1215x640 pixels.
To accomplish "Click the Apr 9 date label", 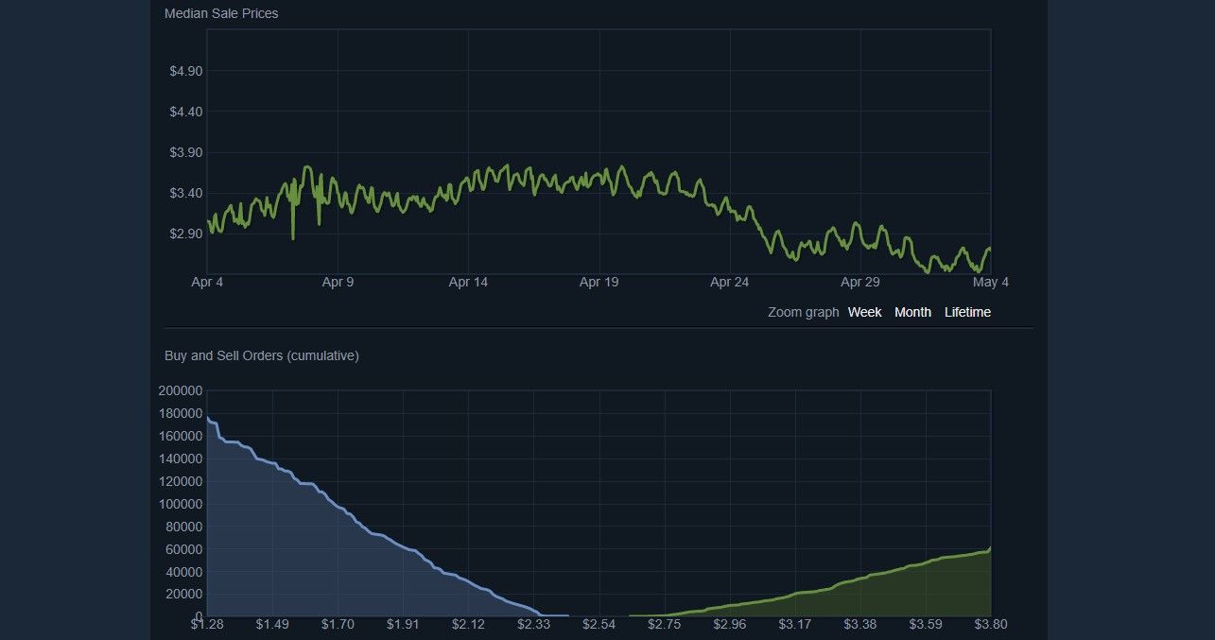I will [x=338, y=282].
